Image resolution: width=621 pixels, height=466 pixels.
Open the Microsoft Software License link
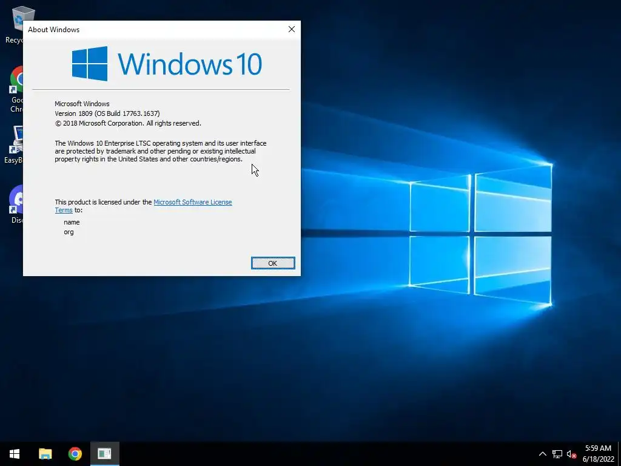(192, 202)
